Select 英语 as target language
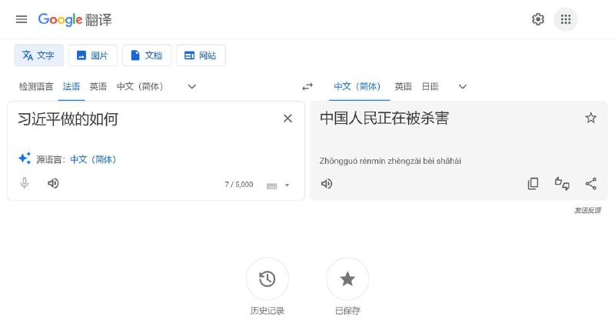 pos(403,86)
